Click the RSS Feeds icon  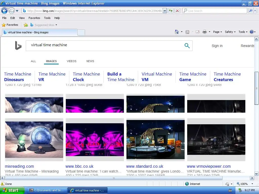pyautogui.click(x=187, y=32)
